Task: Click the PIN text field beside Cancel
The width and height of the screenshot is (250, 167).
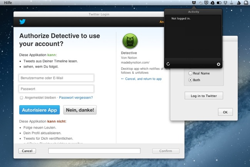Action: coord(94,151)
